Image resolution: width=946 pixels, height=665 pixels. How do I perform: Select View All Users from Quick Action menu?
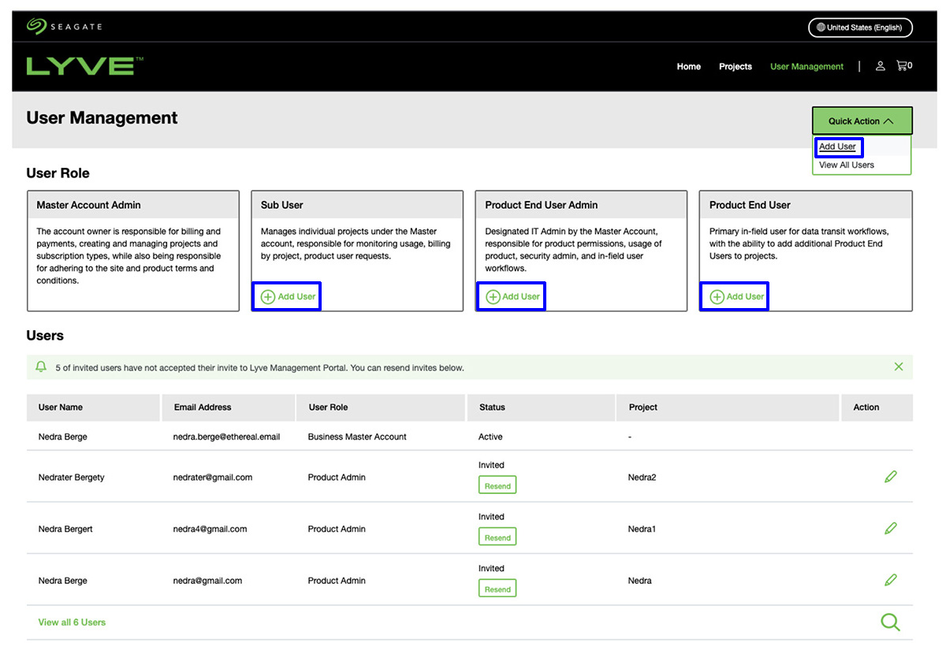(x=847, y=165)
